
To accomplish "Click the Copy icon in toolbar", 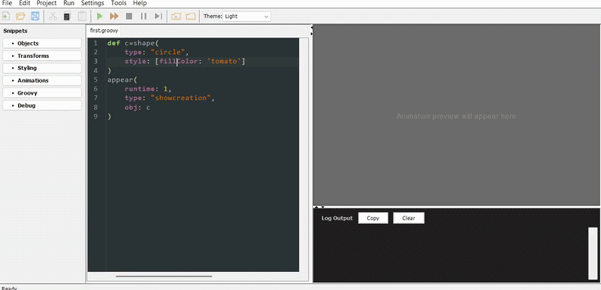I will click(67, 16).
